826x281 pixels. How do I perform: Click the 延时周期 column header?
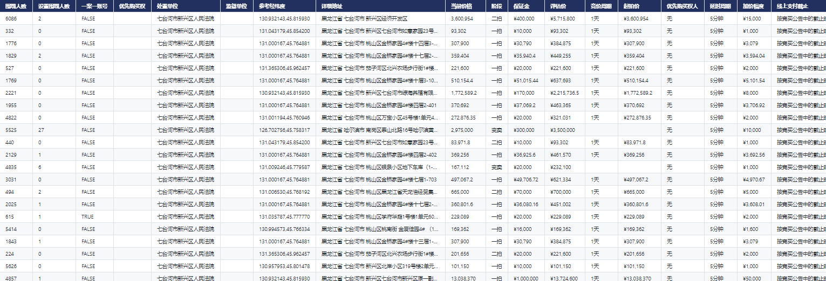click(721, 6)
